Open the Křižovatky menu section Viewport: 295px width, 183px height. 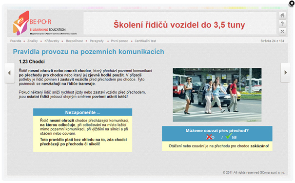[x=52, y=41]
